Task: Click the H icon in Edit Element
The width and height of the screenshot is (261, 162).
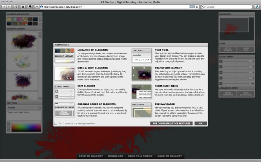Action: pos(221,72)
